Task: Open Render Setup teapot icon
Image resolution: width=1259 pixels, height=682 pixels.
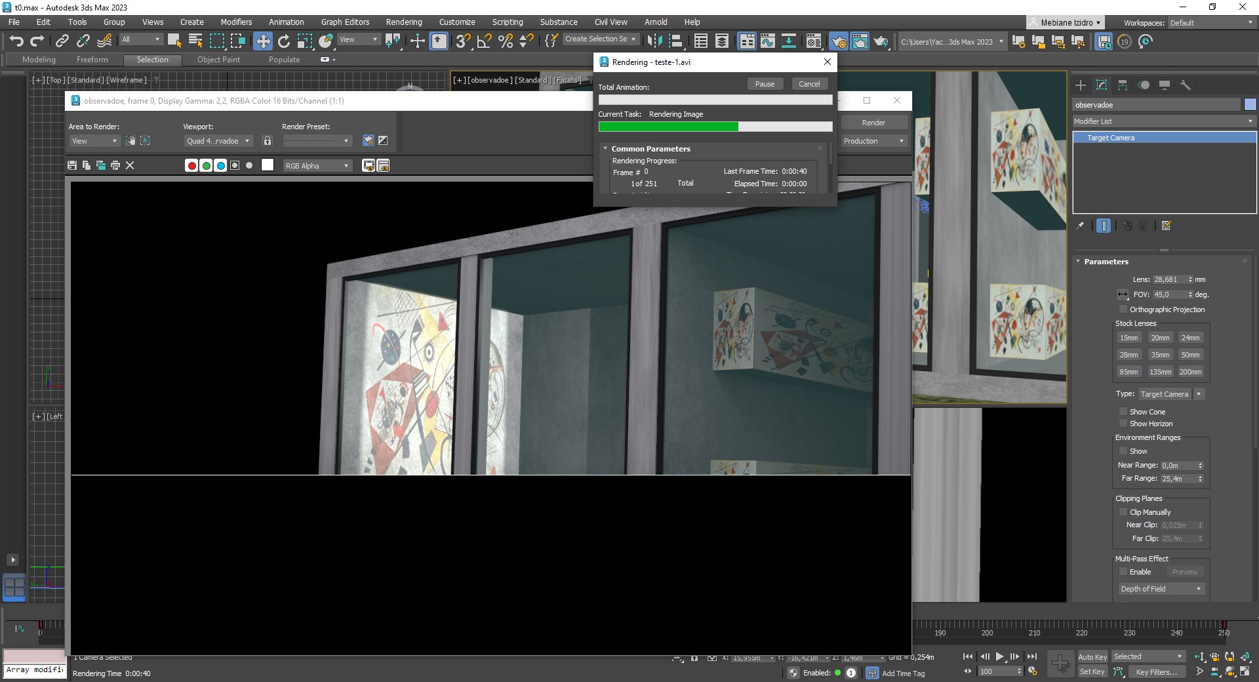Action: 839,41
